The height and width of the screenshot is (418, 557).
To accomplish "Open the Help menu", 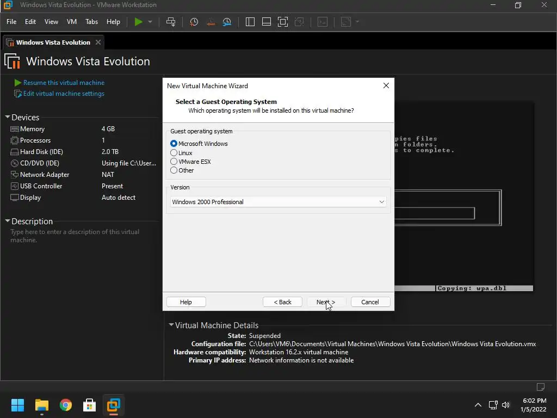I will pyautogui.click(x=113, y=22).
